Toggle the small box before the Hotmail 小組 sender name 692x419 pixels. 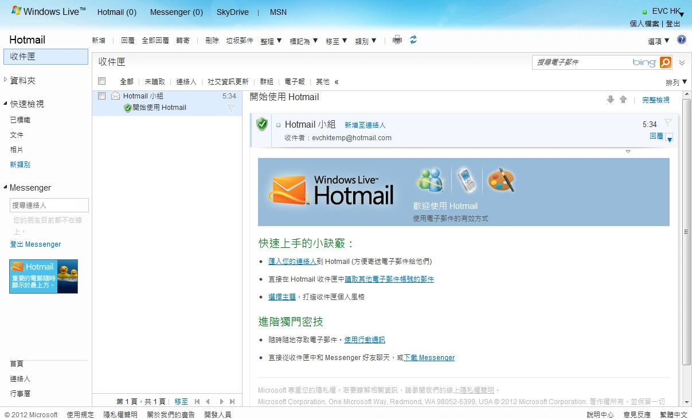click(x=279, y=125)
